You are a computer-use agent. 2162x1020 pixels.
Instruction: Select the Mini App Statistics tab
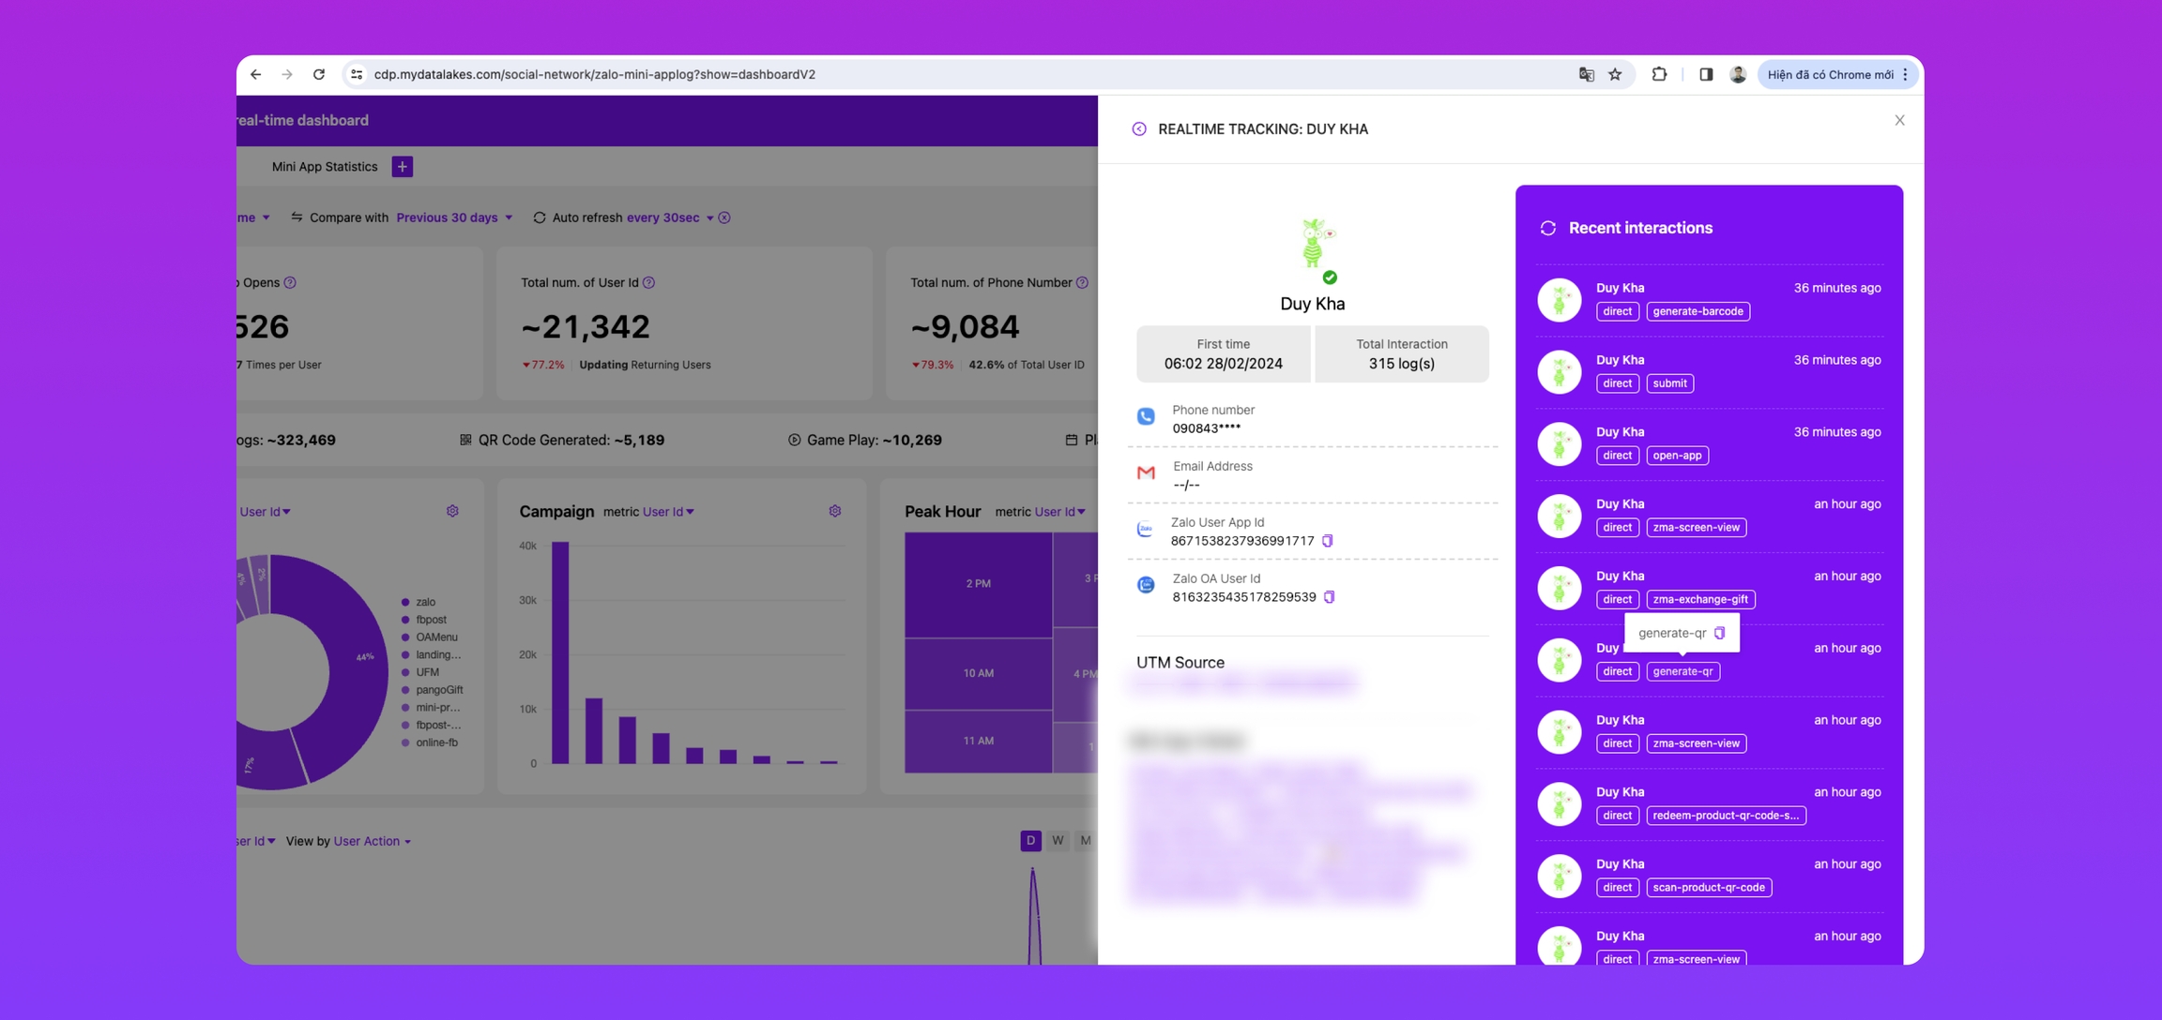[325, 167]
